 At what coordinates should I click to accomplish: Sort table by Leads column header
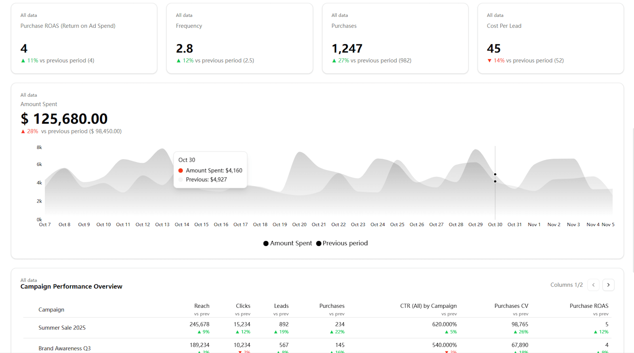[x=281, y=306]
